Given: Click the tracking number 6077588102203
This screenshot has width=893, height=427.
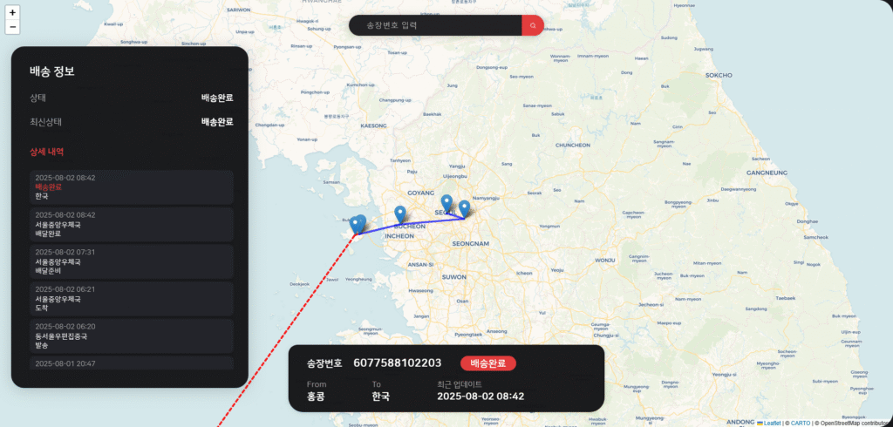Looking at the screenshot, I should click(x=398, y=363).
